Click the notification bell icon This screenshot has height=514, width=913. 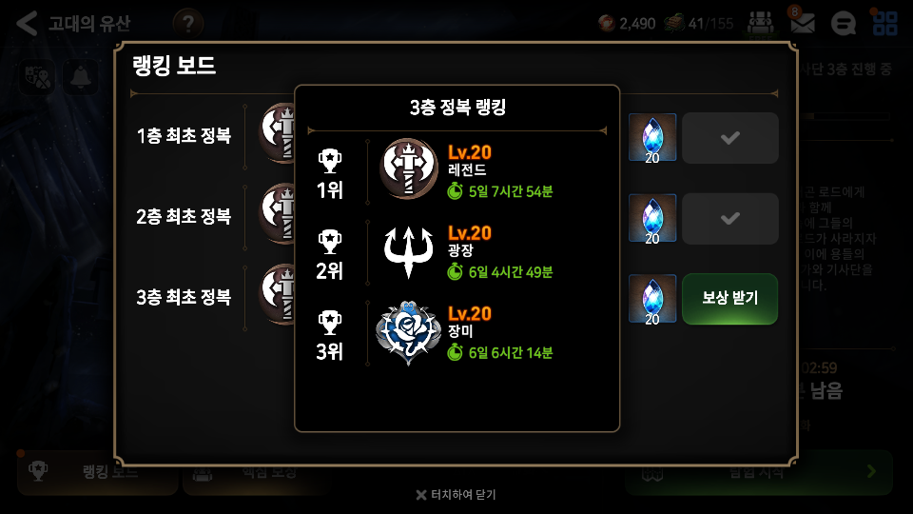[80, 76]
